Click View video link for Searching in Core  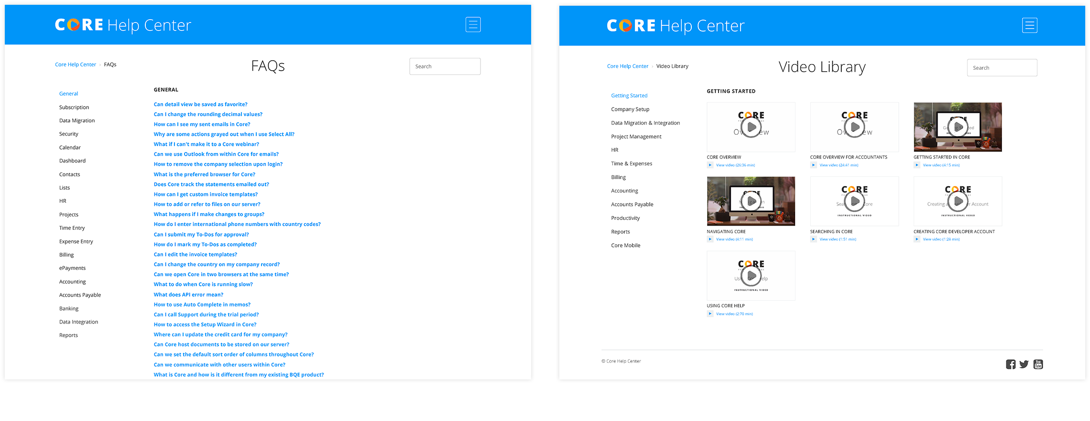click(x=838, y=239)
